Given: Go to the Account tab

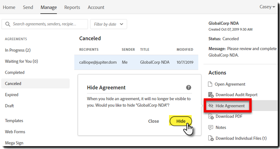Looking at the screenshot, I should point(96,7).
